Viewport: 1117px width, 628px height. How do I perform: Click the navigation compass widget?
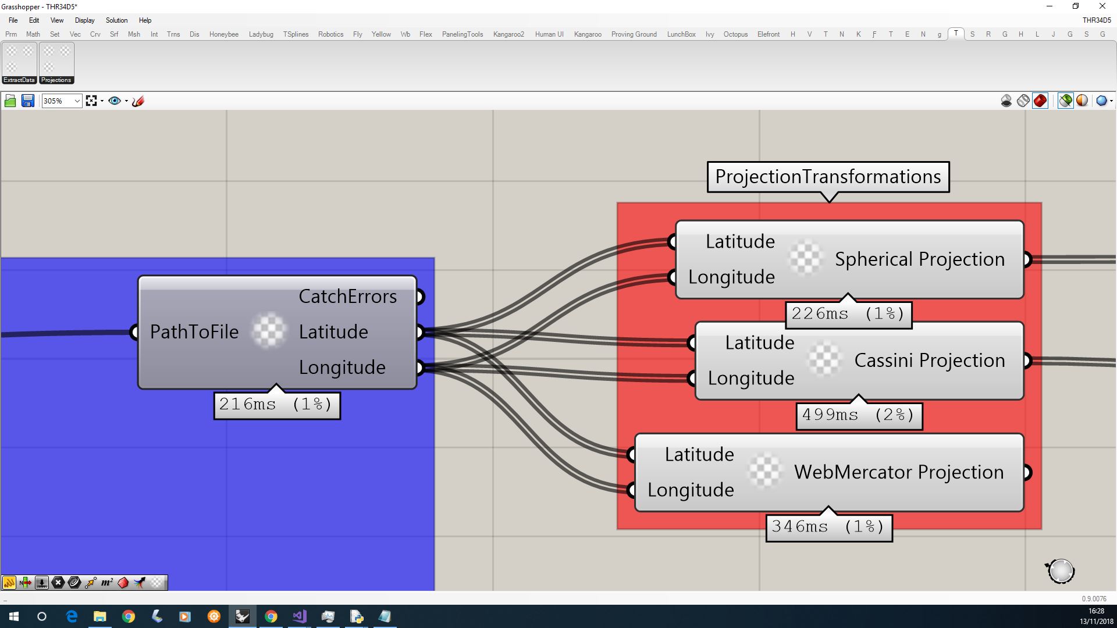pyautogui.click(x=1061, y=571)
